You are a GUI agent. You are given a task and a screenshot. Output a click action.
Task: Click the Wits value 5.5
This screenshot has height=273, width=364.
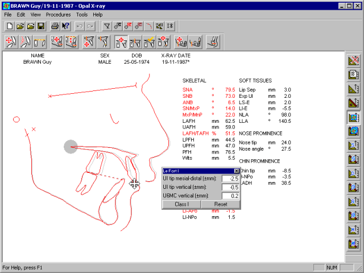[231, 158]
